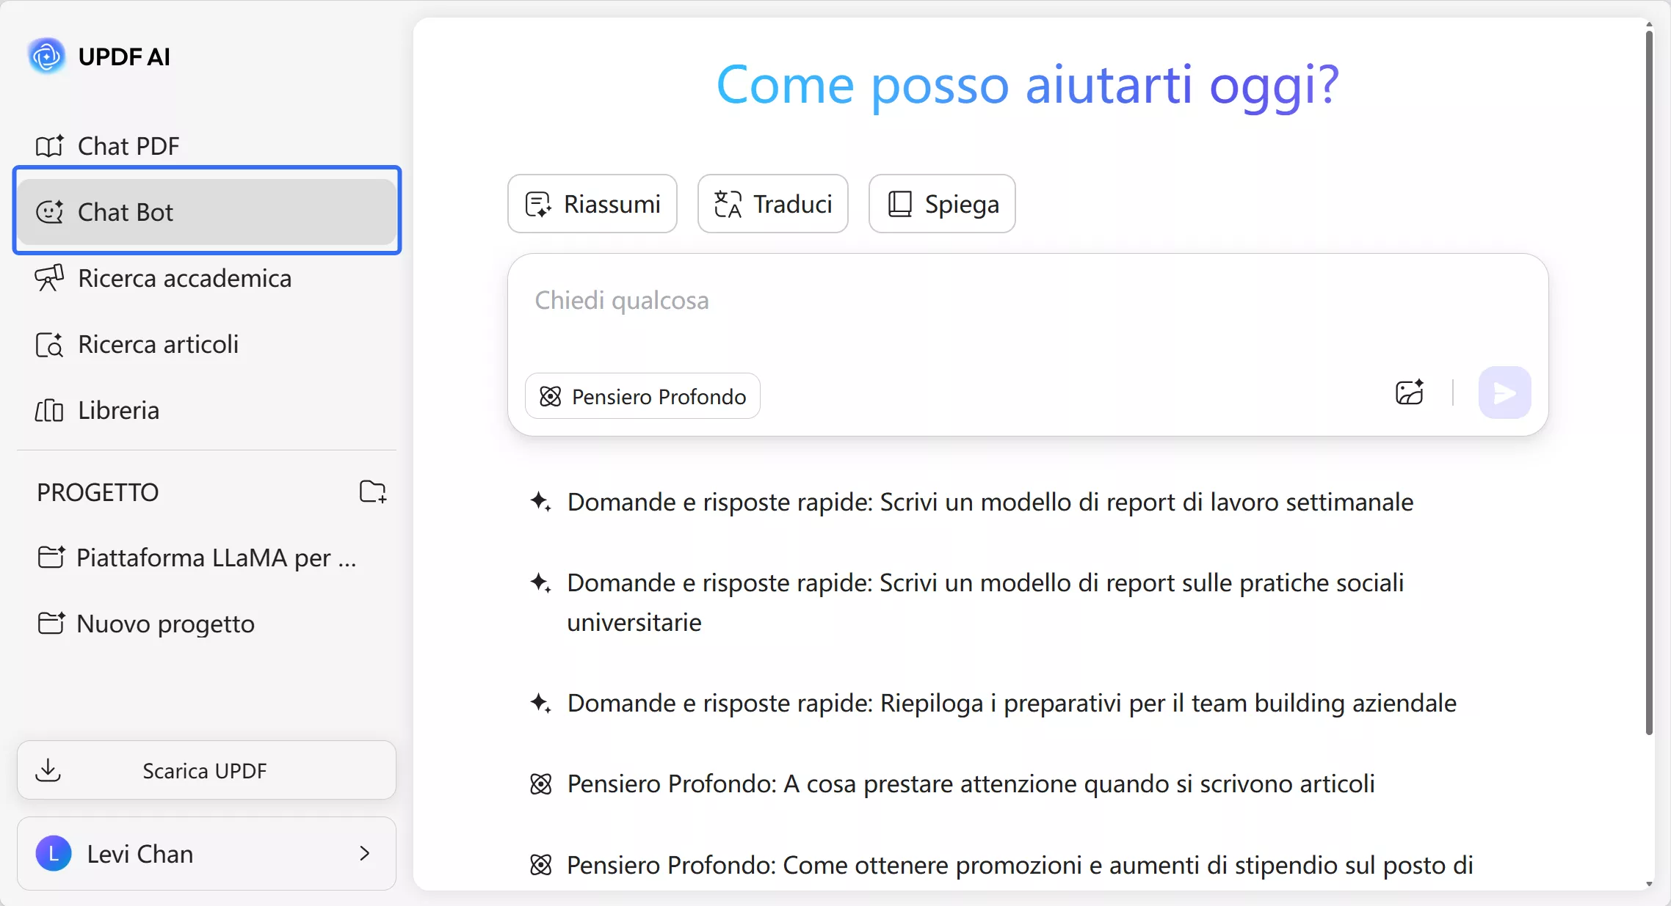This screenshot has height=906, width=1671.
Task: Click the image upload icon in chat box
Action: click(x=1409, y=393)
